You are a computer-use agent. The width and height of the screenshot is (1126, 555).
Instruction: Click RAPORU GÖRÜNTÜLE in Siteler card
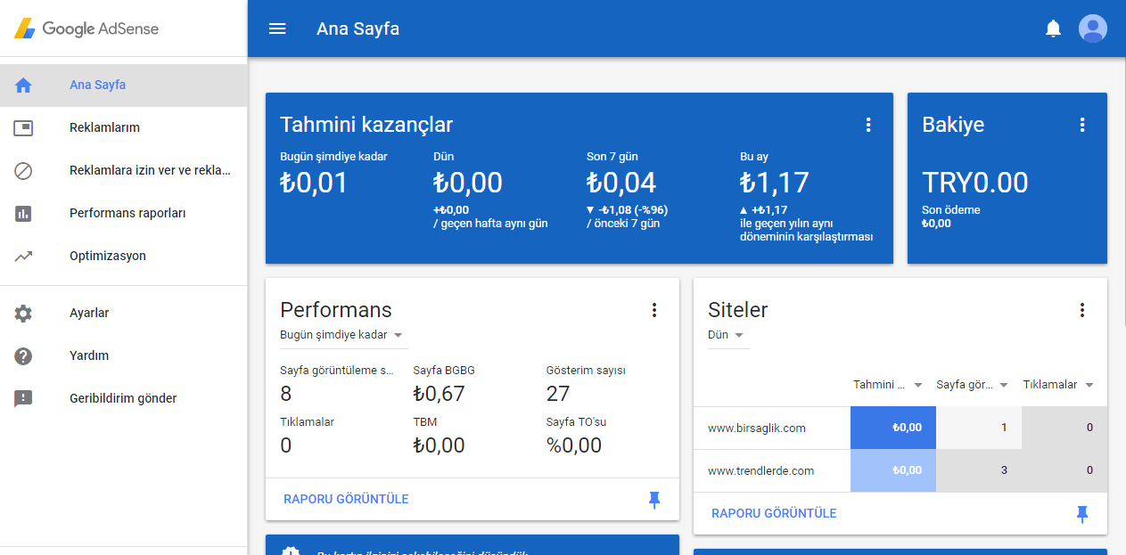774,513
